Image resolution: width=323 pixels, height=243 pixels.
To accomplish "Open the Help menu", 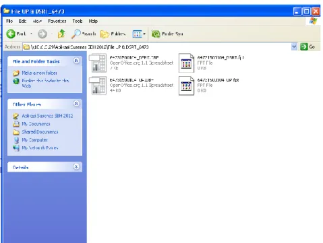I will 93,21.
